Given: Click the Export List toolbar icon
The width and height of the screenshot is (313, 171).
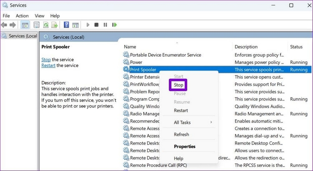Looking at the screenshot, I should [54, 25].
